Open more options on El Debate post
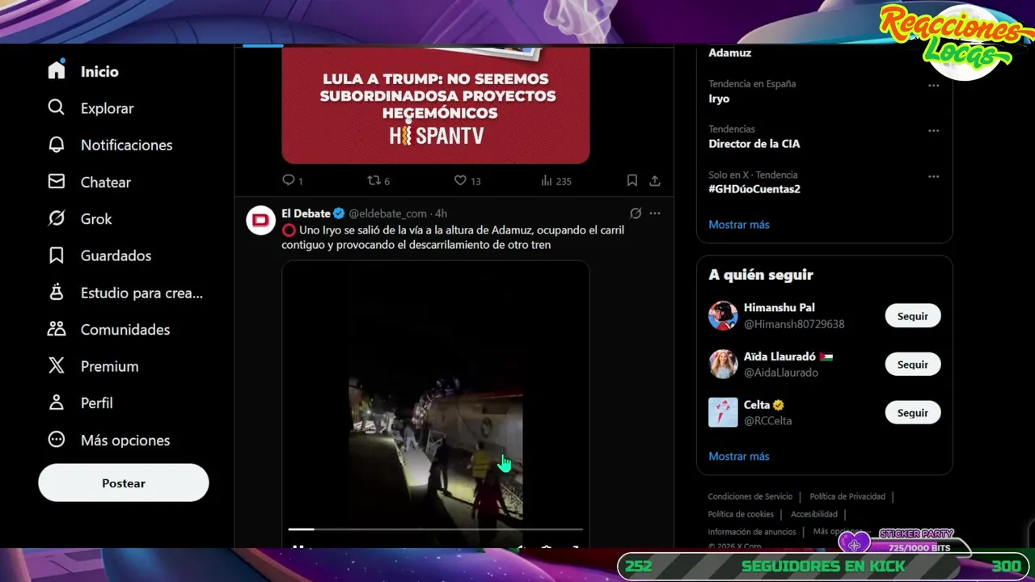Image resolution: width=1035 pixels, height=582 pixels. 655,213
